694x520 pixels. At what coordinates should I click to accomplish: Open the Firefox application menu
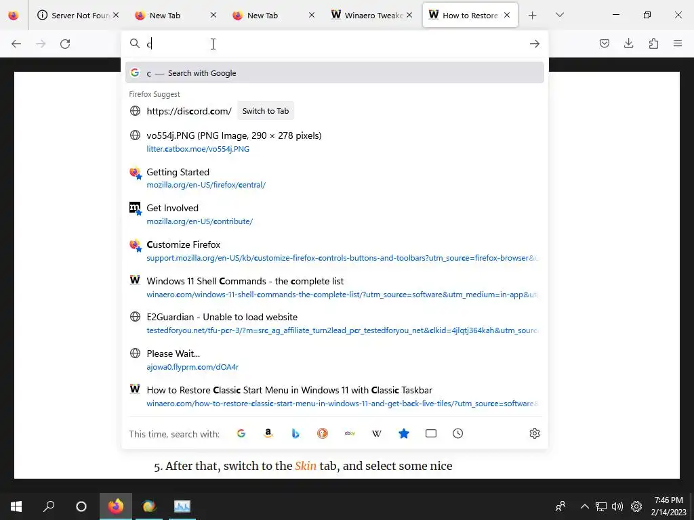pyautogui.click(x=678, y=43)
